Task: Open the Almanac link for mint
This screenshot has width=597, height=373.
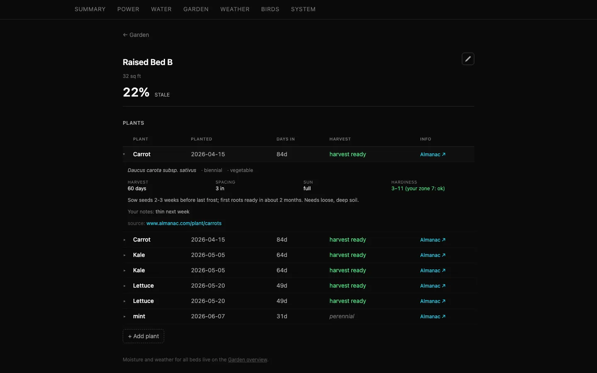Action: pos(433,317)
